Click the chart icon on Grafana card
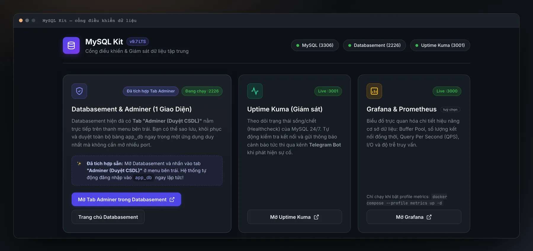533x251 pixels. point(374,91)
